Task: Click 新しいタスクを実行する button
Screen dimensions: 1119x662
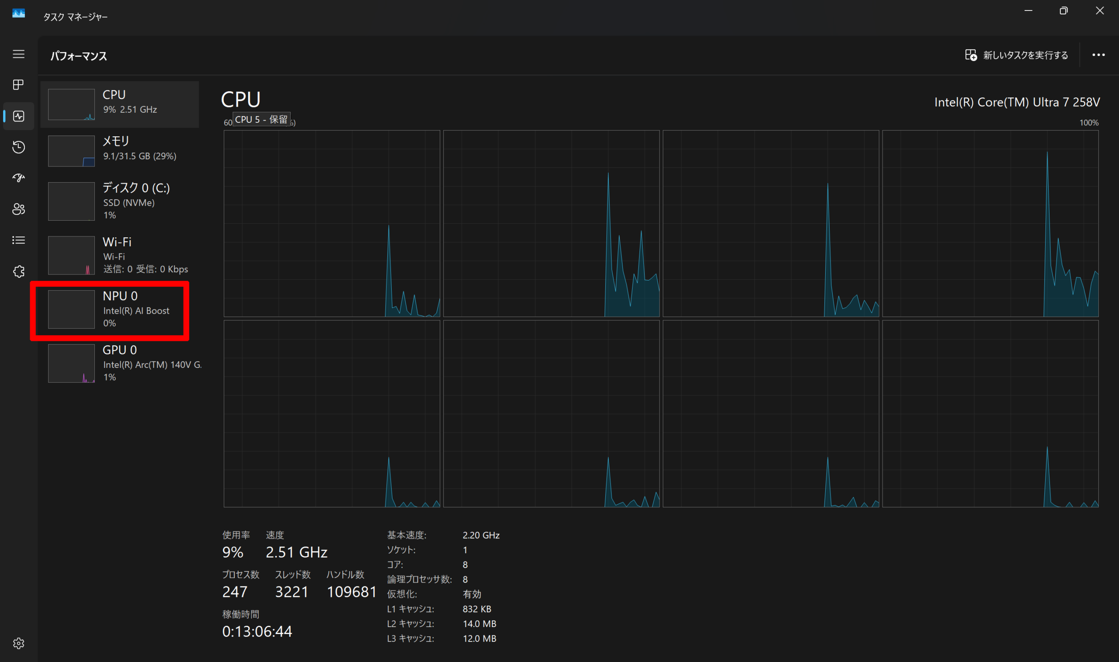Action: point(1016,55)
